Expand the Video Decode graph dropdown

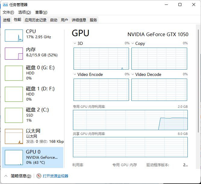click(133, 74)
